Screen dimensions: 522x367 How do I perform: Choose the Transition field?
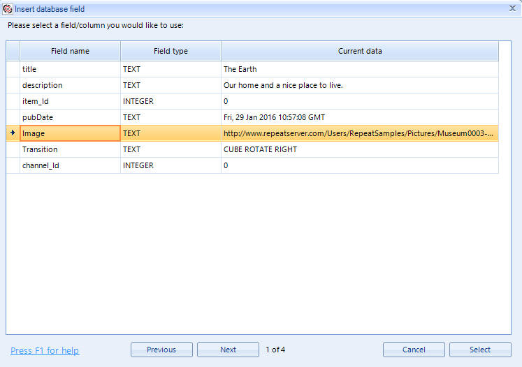tap(71, 149)
